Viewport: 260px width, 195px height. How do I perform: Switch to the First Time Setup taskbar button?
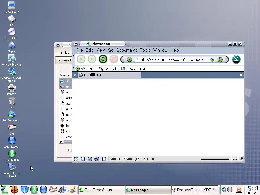[102, 190]
